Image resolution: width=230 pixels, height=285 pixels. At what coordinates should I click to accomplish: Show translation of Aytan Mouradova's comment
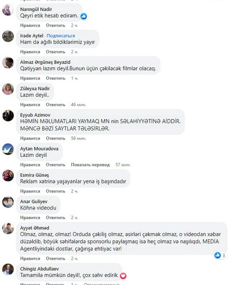click(x=90, y=165)
